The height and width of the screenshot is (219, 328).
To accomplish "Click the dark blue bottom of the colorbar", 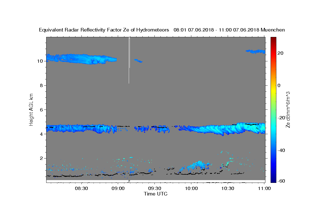I will (x=273, y=180).
